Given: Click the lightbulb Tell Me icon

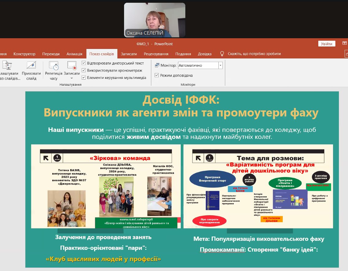Looking at the screenshot, I should coord(222,54).
